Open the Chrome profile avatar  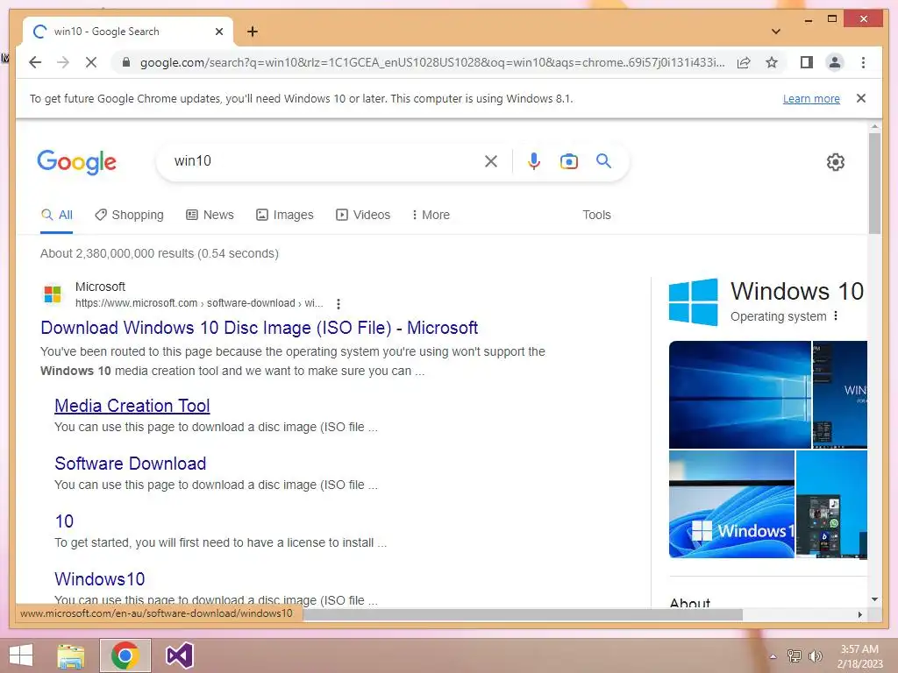tap(835, 62)
